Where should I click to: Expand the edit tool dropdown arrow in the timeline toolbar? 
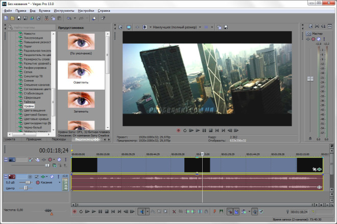[x=148, y=212]
